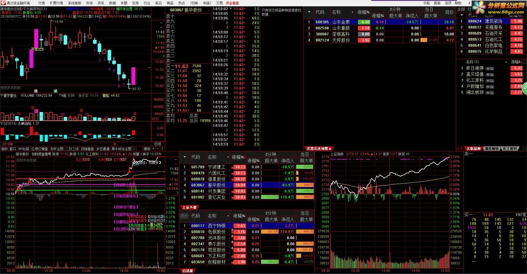Select the 包钢股份 row

click(x=247, y=232)
